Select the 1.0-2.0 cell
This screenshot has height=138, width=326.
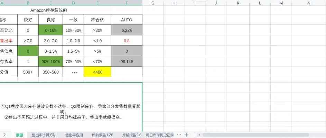[73, 41]
